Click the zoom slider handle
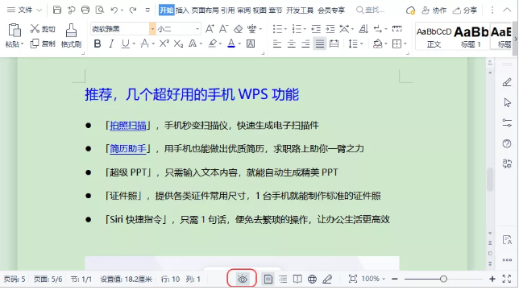The height and width of the screenshot is (290, 519). pyautogui.click(x=443, y=279)
